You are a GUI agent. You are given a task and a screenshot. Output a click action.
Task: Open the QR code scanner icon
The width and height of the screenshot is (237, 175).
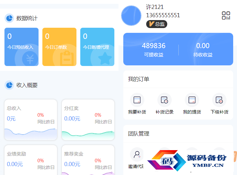pos(226,16)
